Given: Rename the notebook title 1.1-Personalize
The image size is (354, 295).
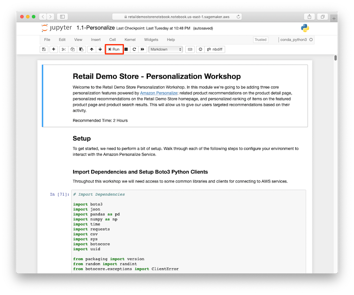Looking at the screenshot, I should (x=96, y=28).
